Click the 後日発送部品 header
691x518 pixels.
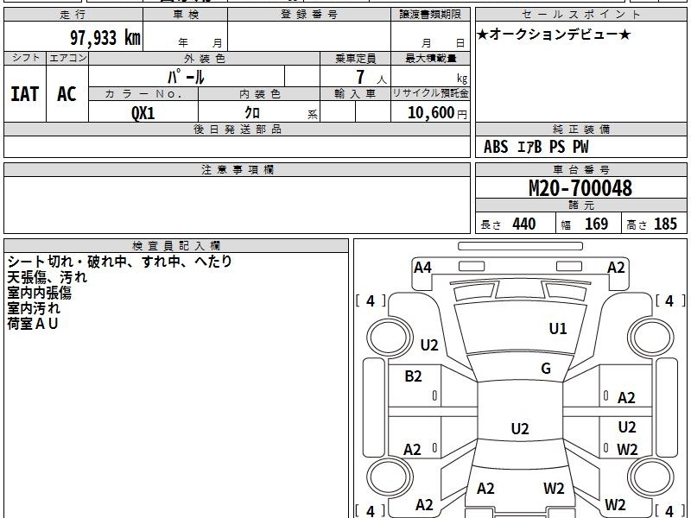click(x=237, y=129)
